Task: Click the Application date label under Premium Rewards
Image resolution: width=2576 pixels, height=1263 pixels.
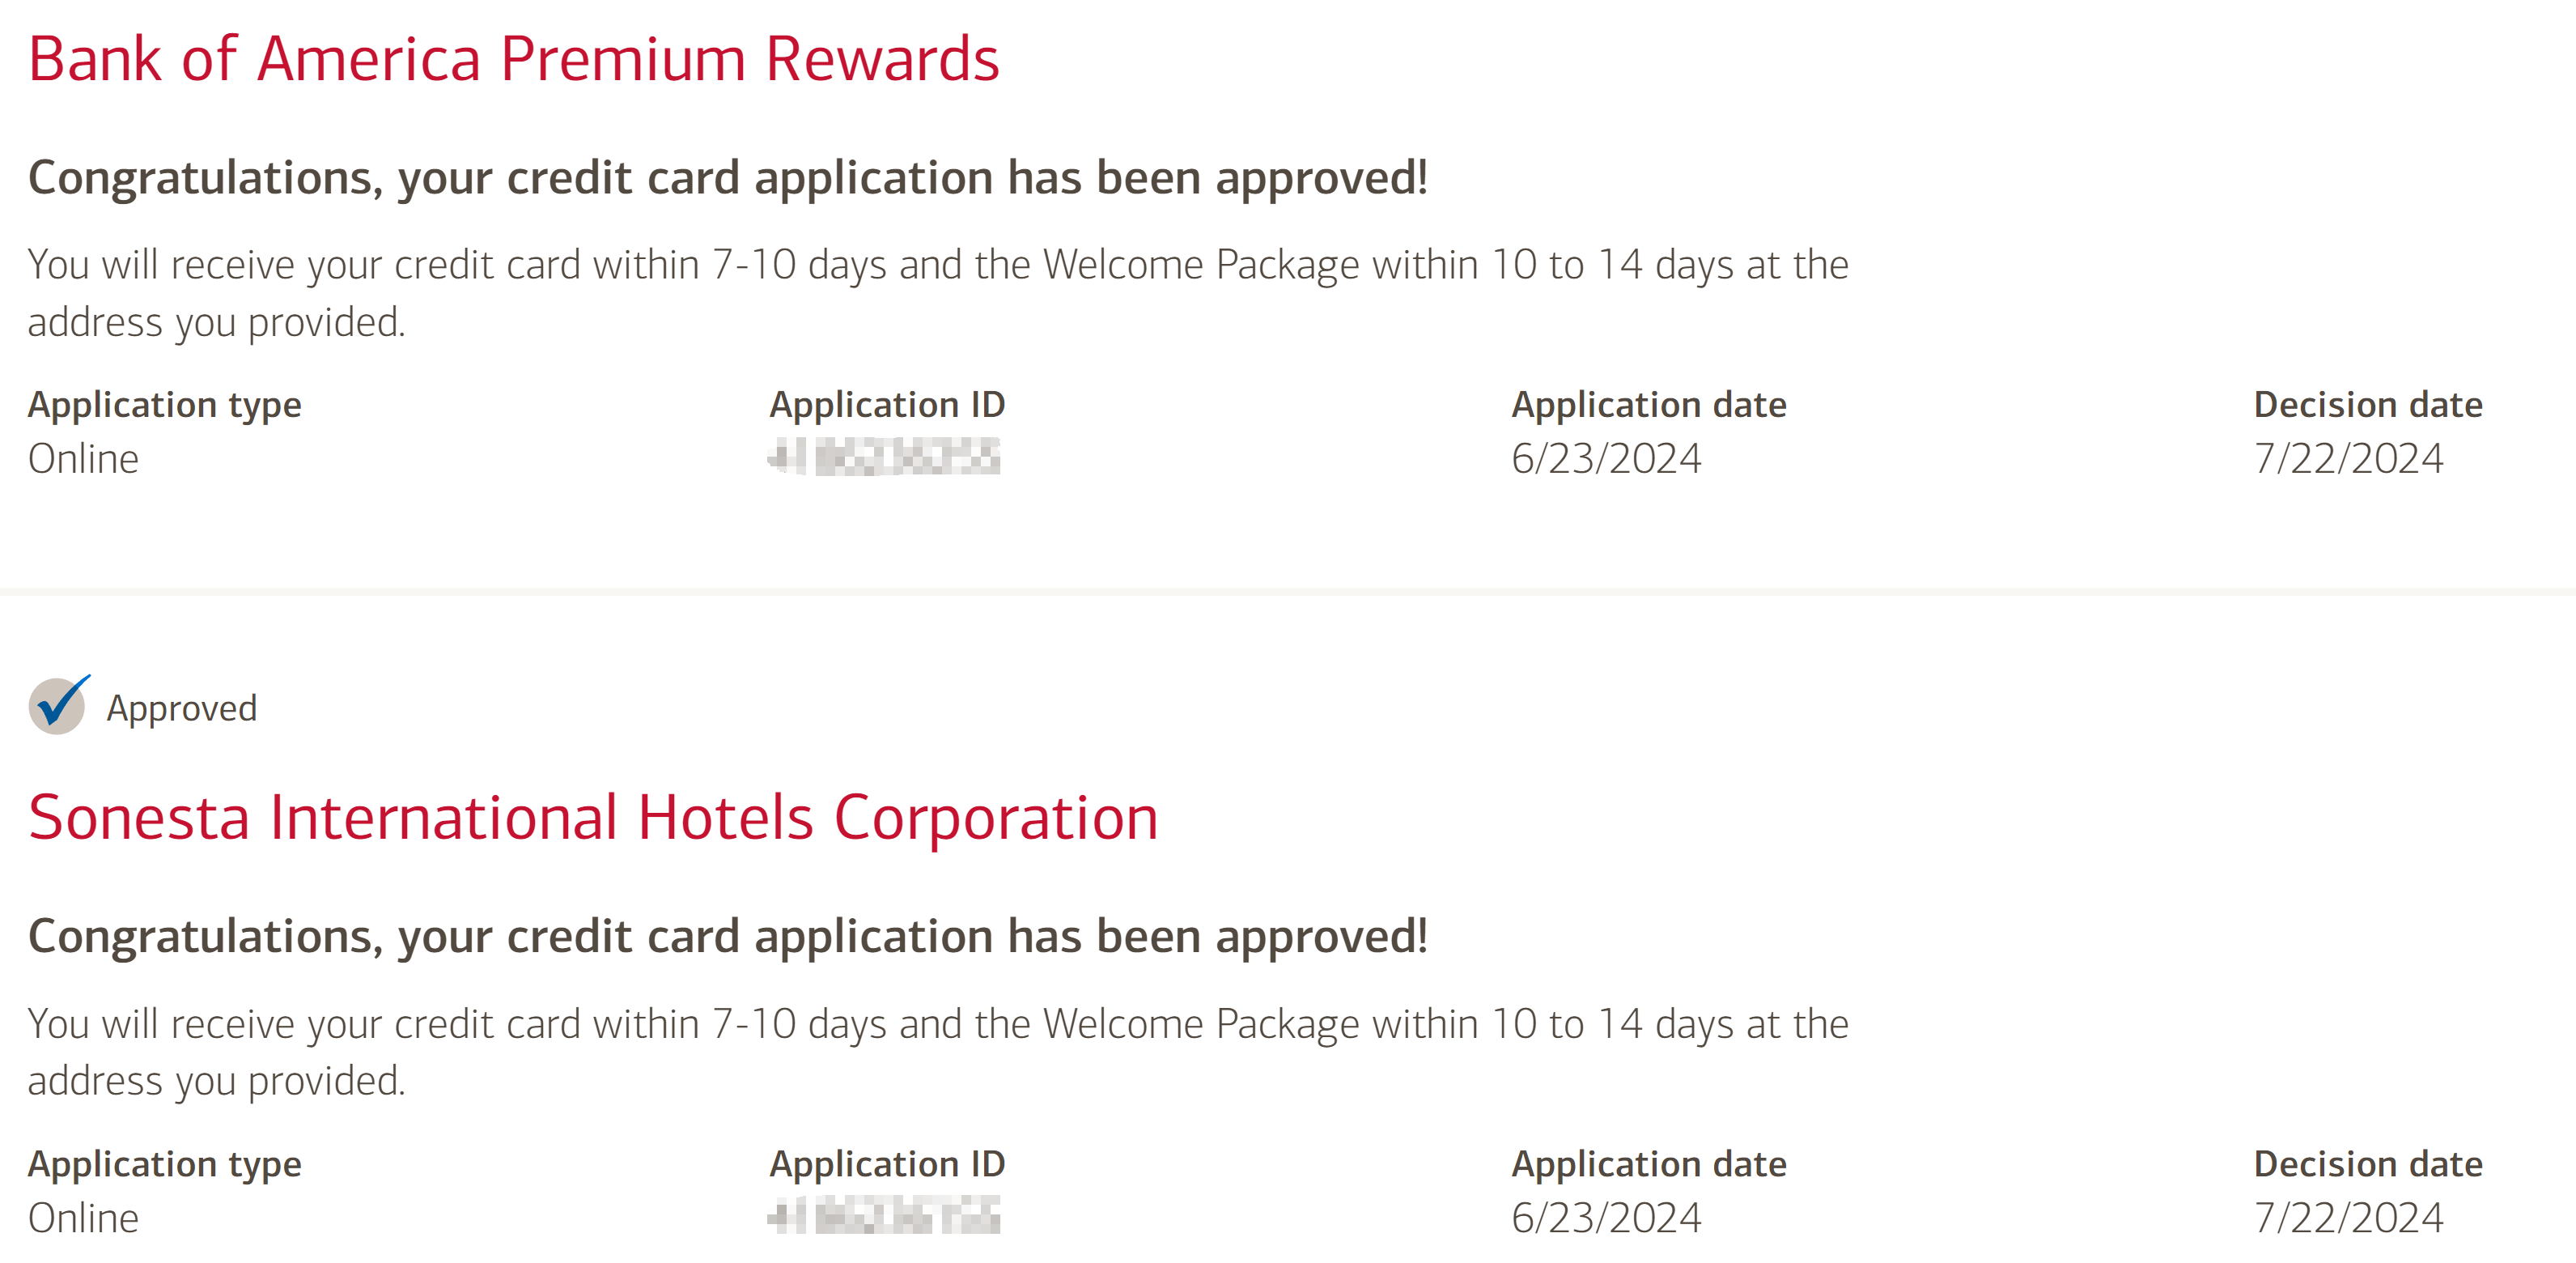Action: click(1648, 405)
